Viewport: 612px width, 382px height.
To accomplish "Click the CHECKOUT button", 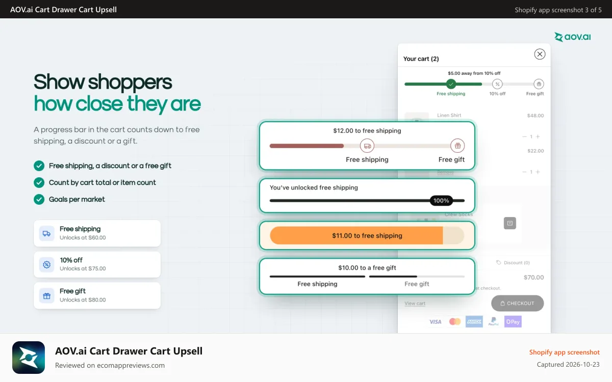I will tap(517, 303).
